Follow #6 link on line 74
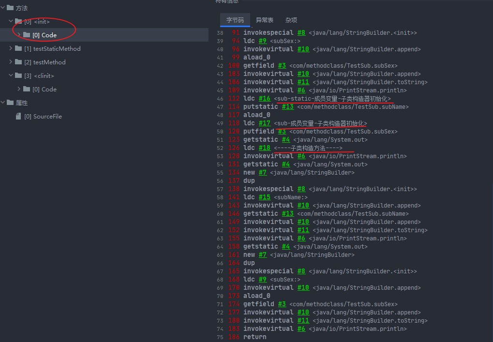 301,329
